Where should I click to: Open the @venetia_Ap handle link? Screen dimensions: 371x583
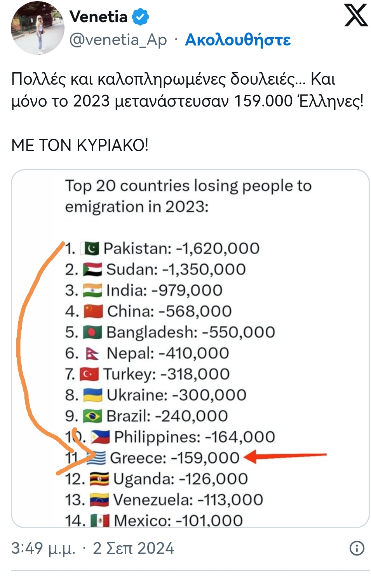(x=118, y=40)
